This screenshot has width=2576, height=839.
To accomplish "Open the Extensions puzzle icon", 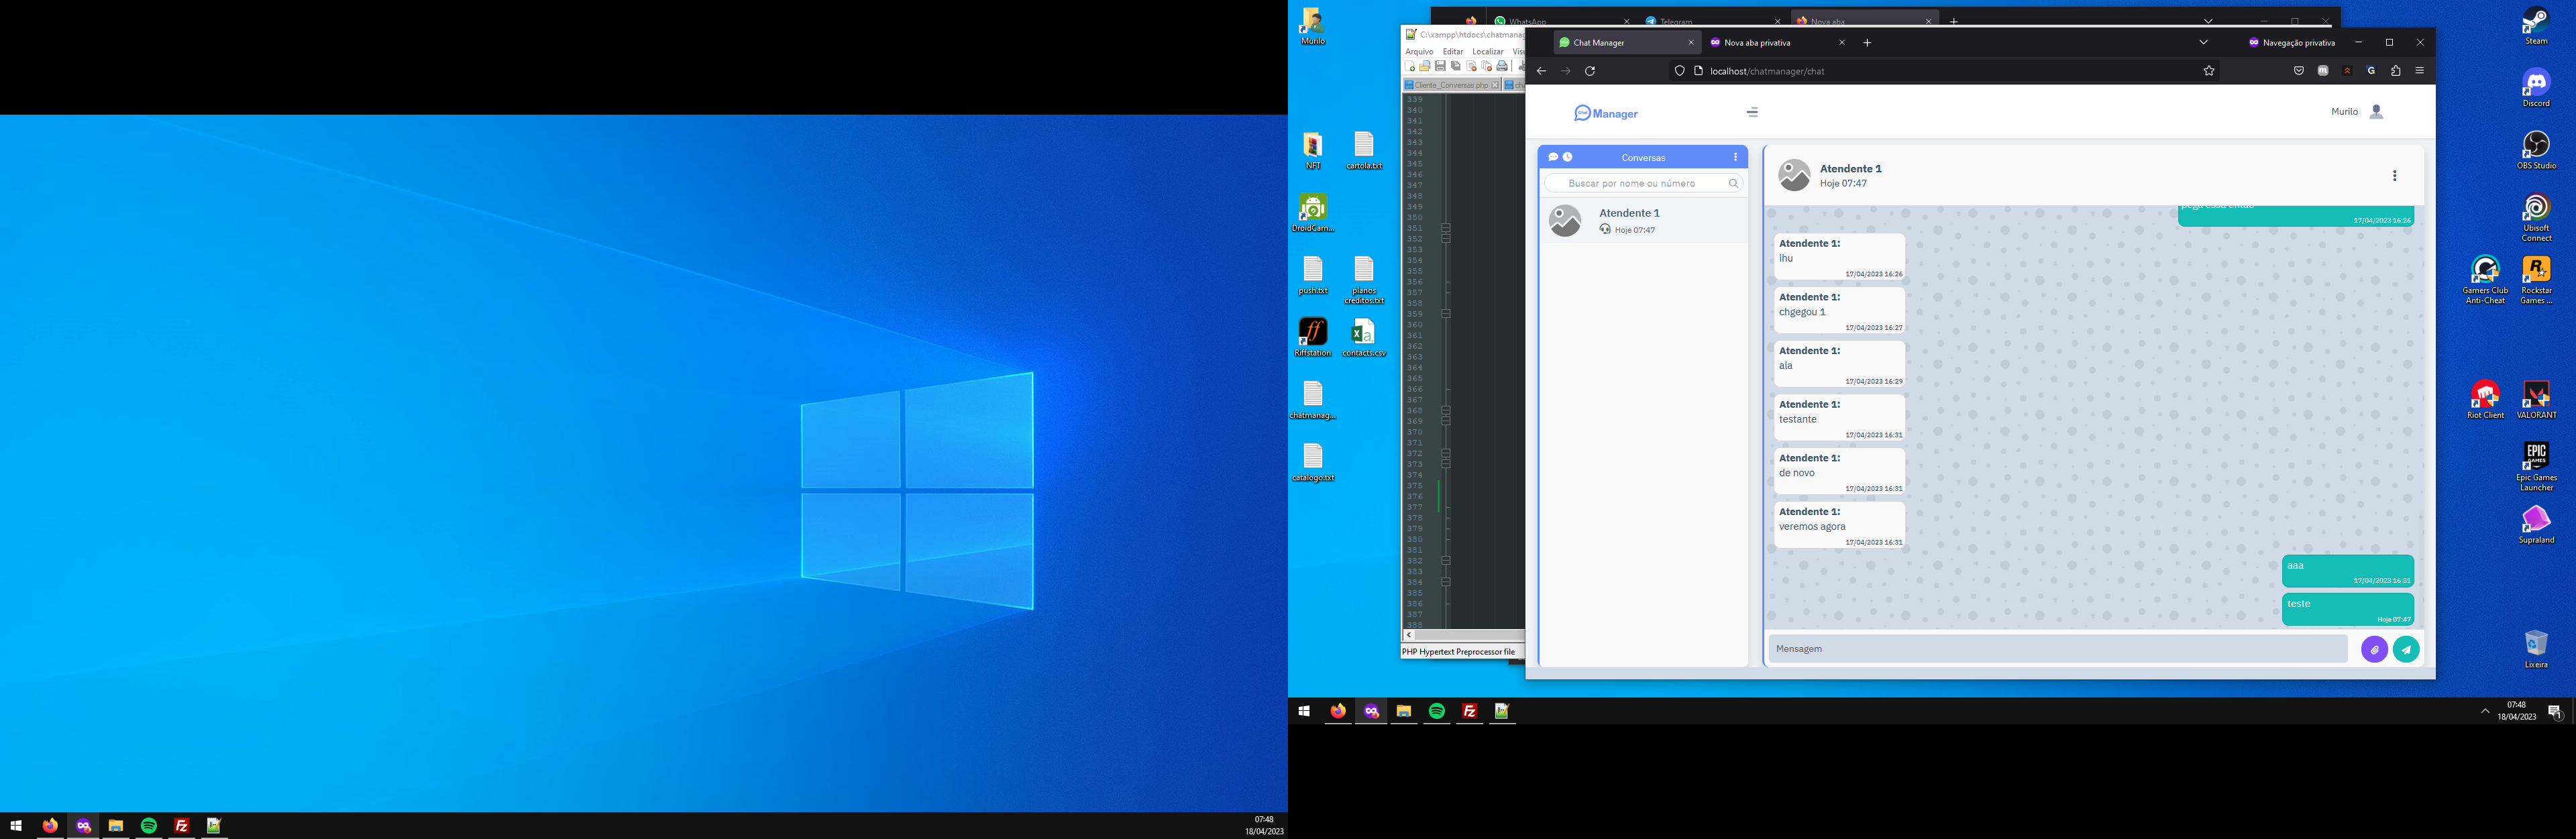I will tap(2396, 71).
